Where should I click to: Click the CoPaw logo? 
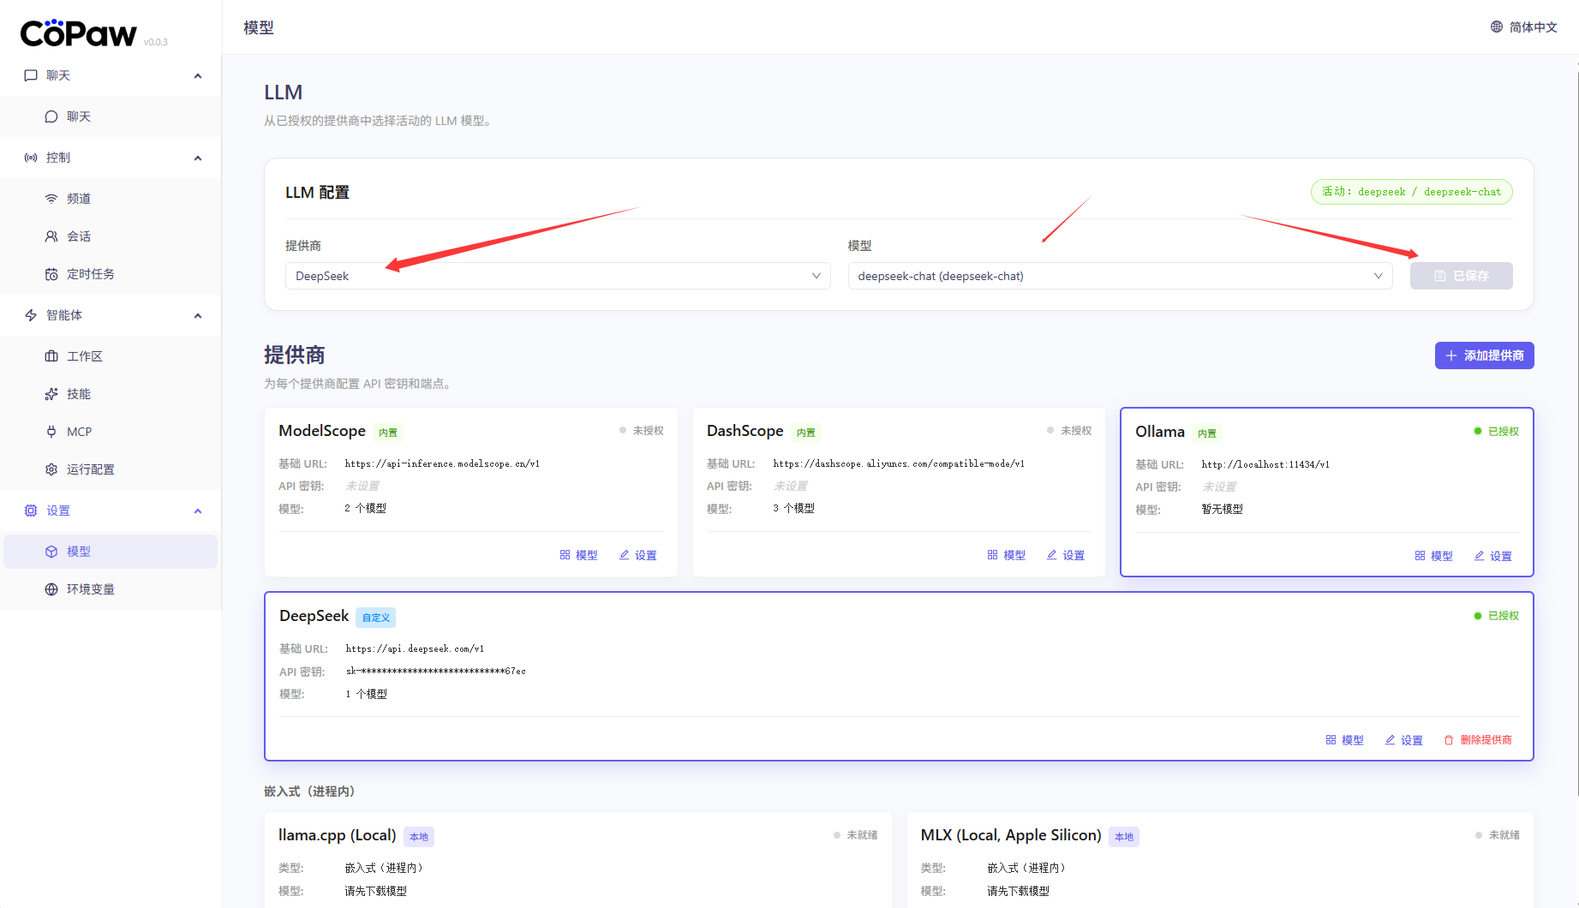coord(78,33)
